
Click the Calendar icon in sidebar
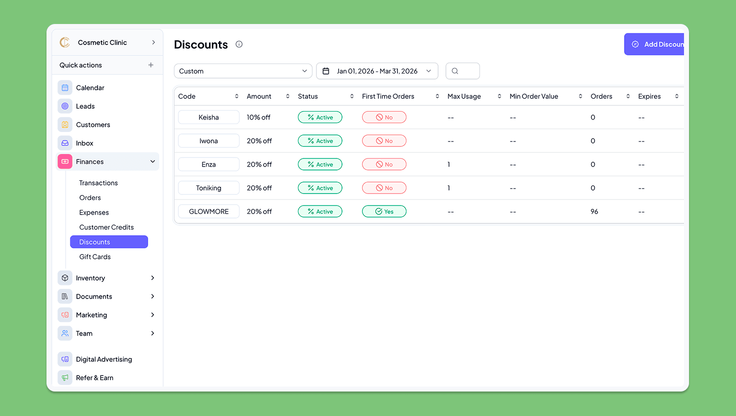tap(65, 87)
